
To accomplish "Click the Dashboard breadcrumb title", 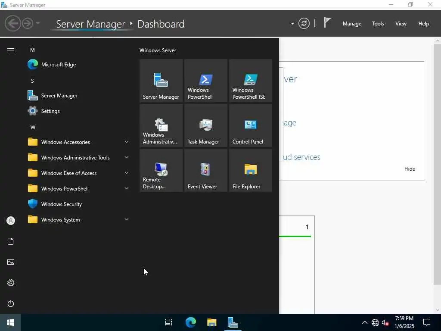I will click(x=161, y=24).
